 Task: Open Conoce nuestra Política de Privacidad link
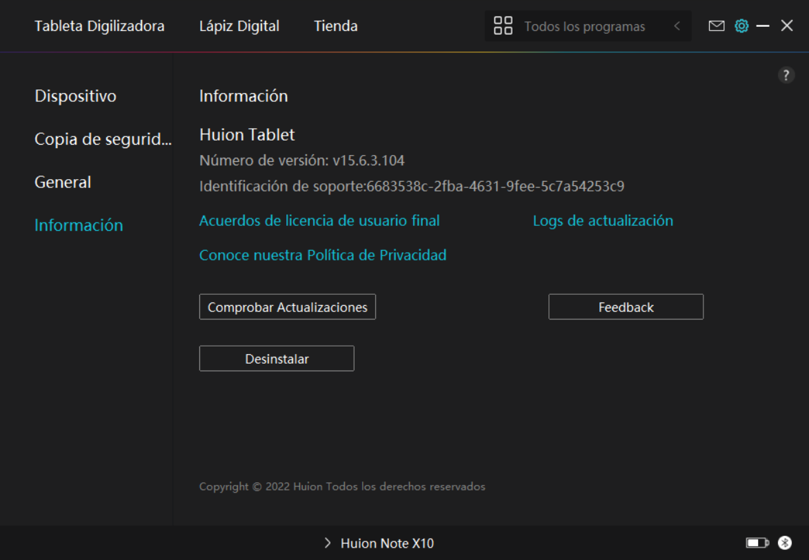click(x=323, y=255)
